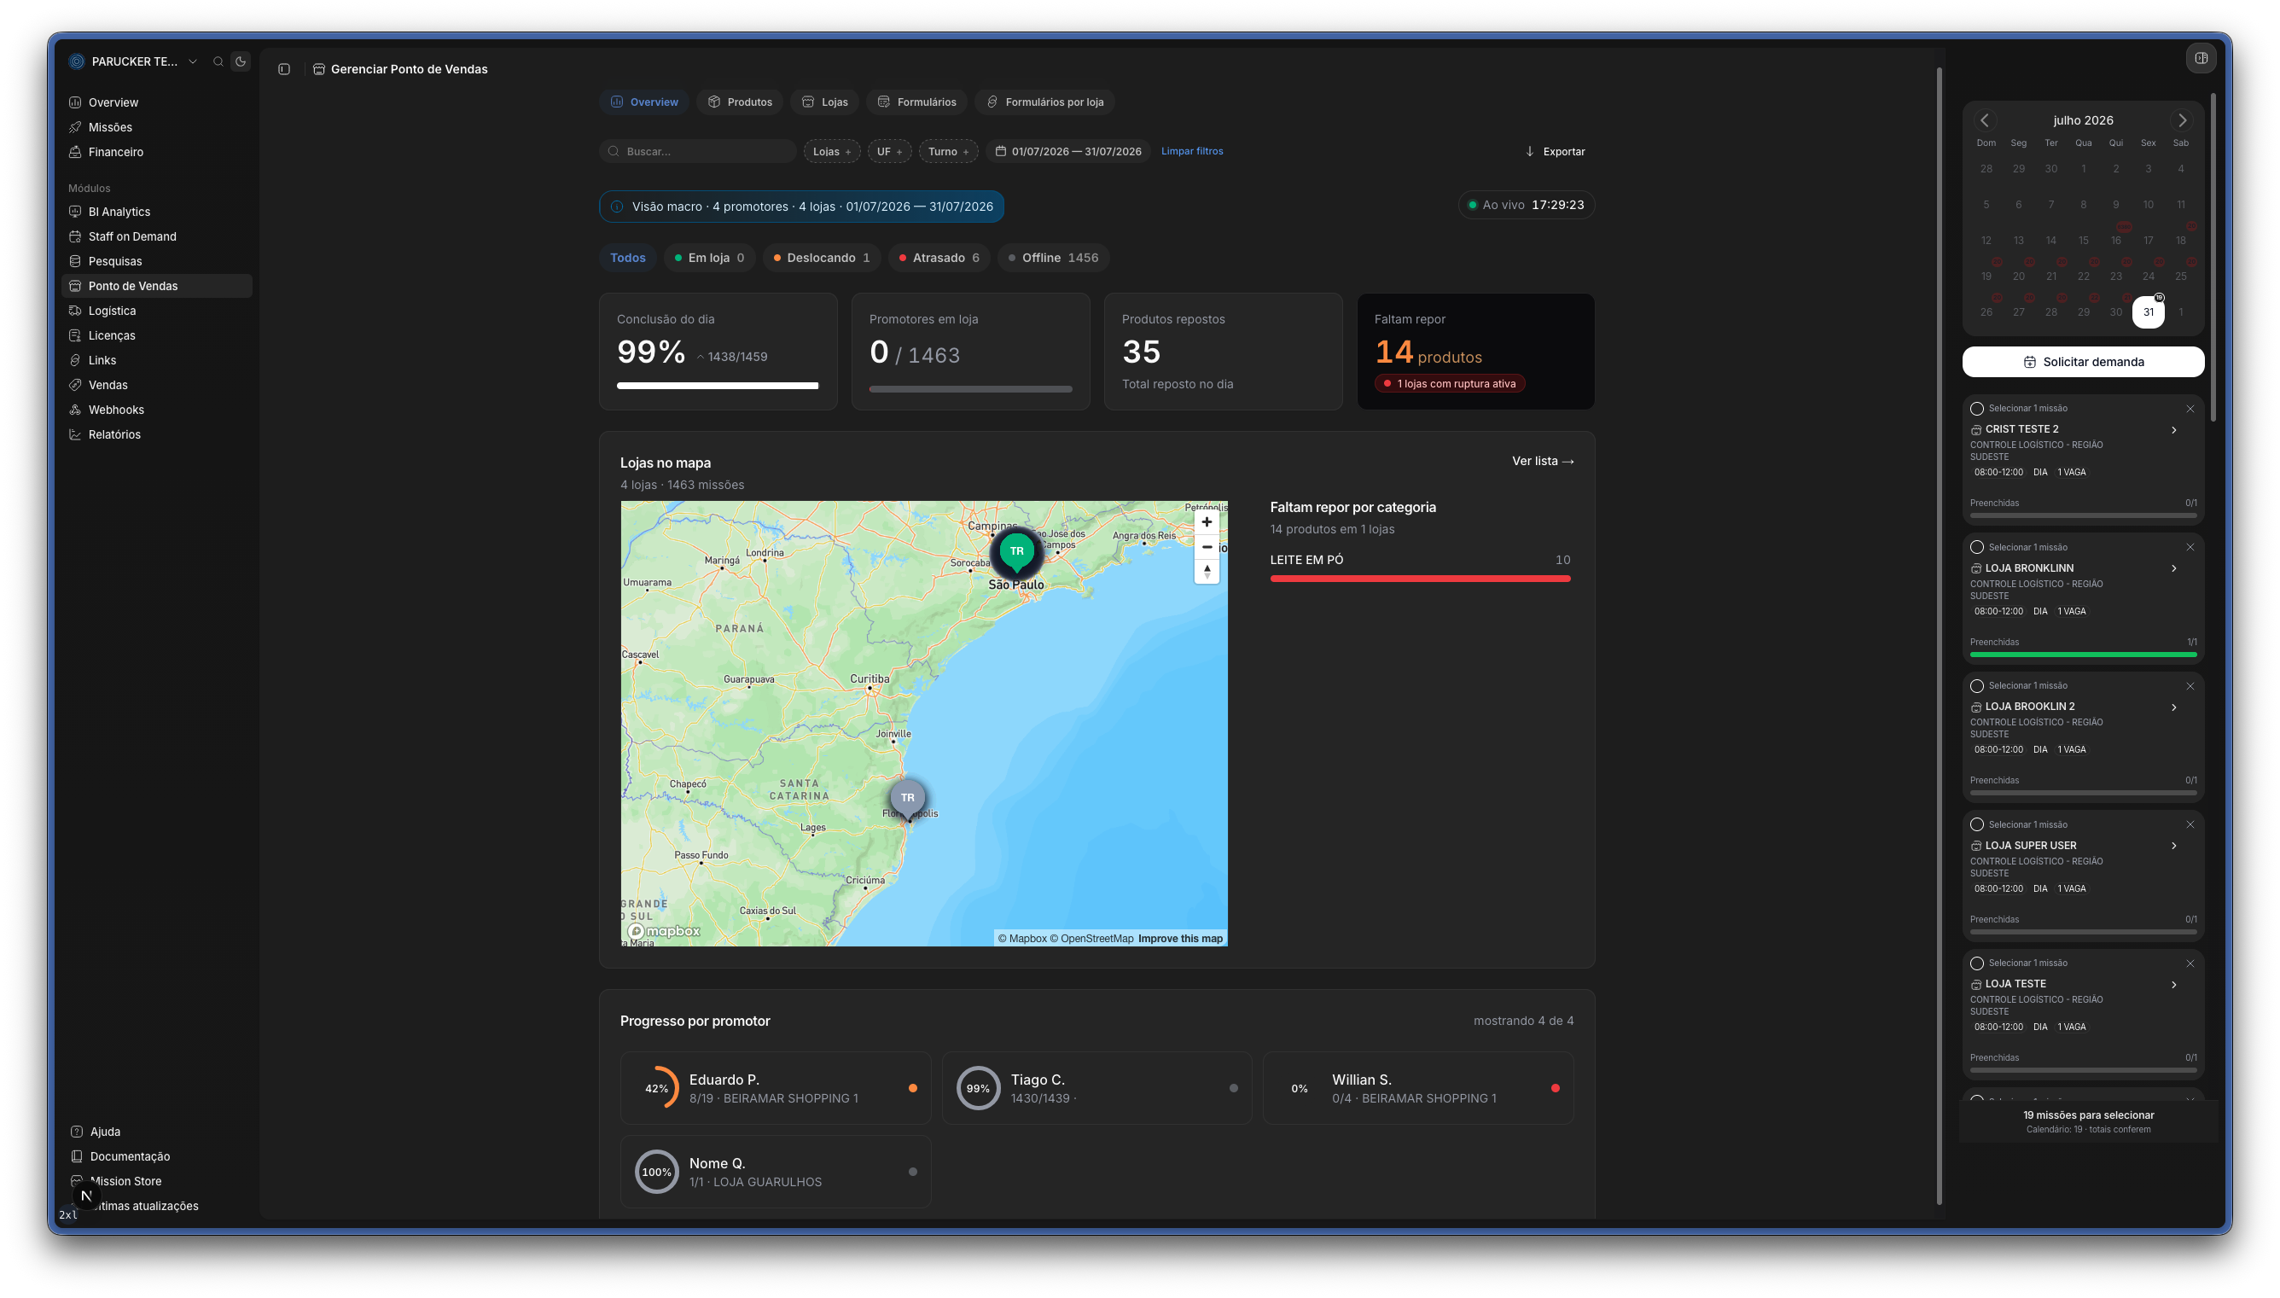Open Financeiro in the sidebar
This screenshot has height=1298, width=2280.
157,153
